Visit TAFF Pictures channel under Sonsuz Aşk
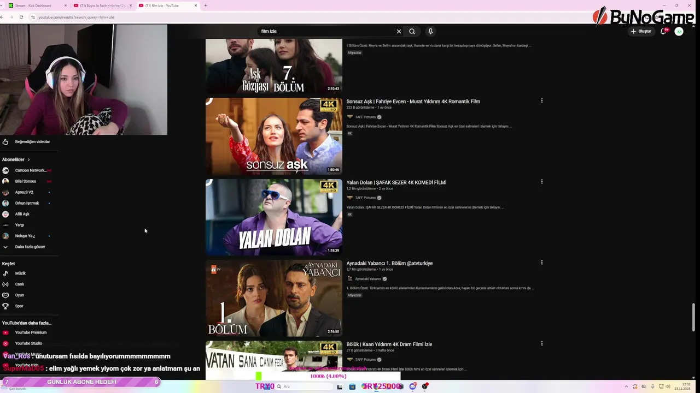The width and height of the screenshot is (700, 393). click(x=365, y=117)
